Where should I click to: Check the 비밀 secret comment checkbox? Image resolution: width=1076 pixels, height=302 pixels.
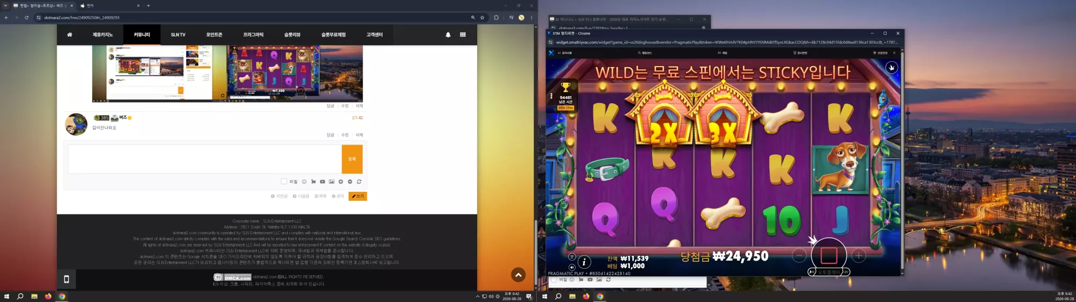click(x=284, y=182)
